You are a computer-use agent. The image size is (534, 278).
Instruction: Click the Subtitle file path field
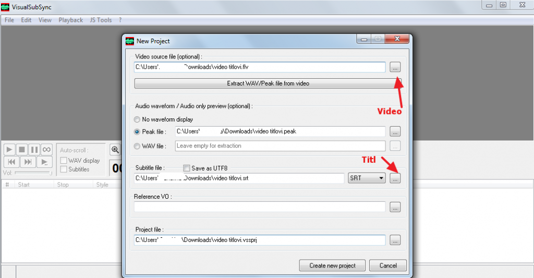(x=239, y=178)
